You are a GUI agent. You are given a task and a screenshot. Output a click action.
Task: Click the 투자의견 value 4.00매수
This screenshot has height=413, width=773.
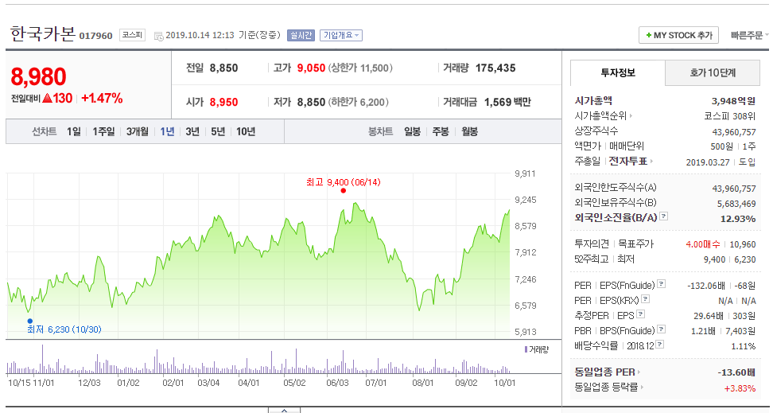[x=702, y=244]
